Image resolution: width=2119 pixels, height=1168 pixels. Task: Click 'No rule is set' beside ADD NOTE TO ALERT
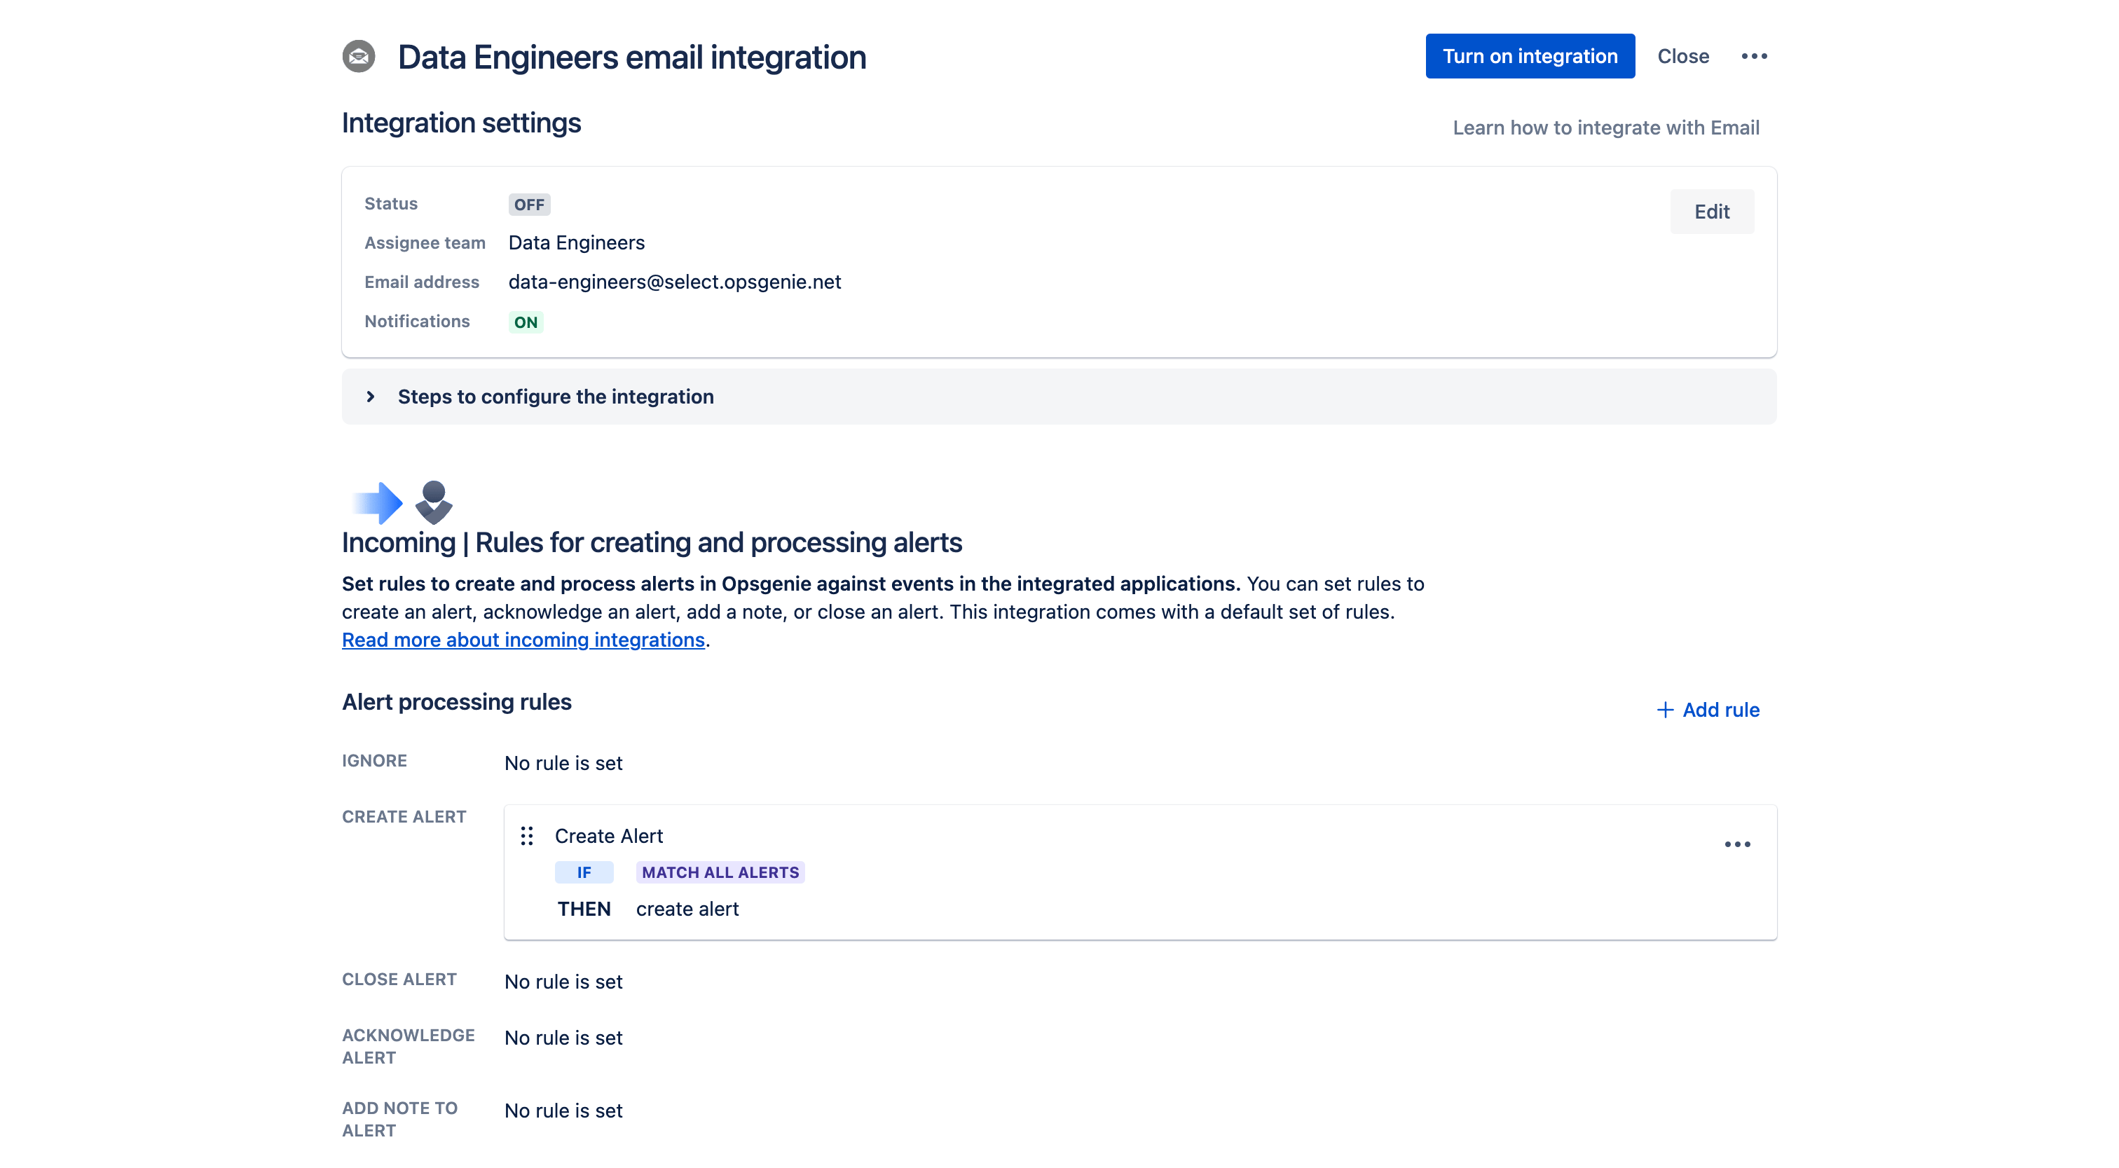(x=563, y=1111)
